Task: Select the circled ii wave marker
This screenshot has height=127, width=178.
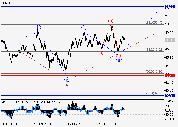Action: click(119, 59)
